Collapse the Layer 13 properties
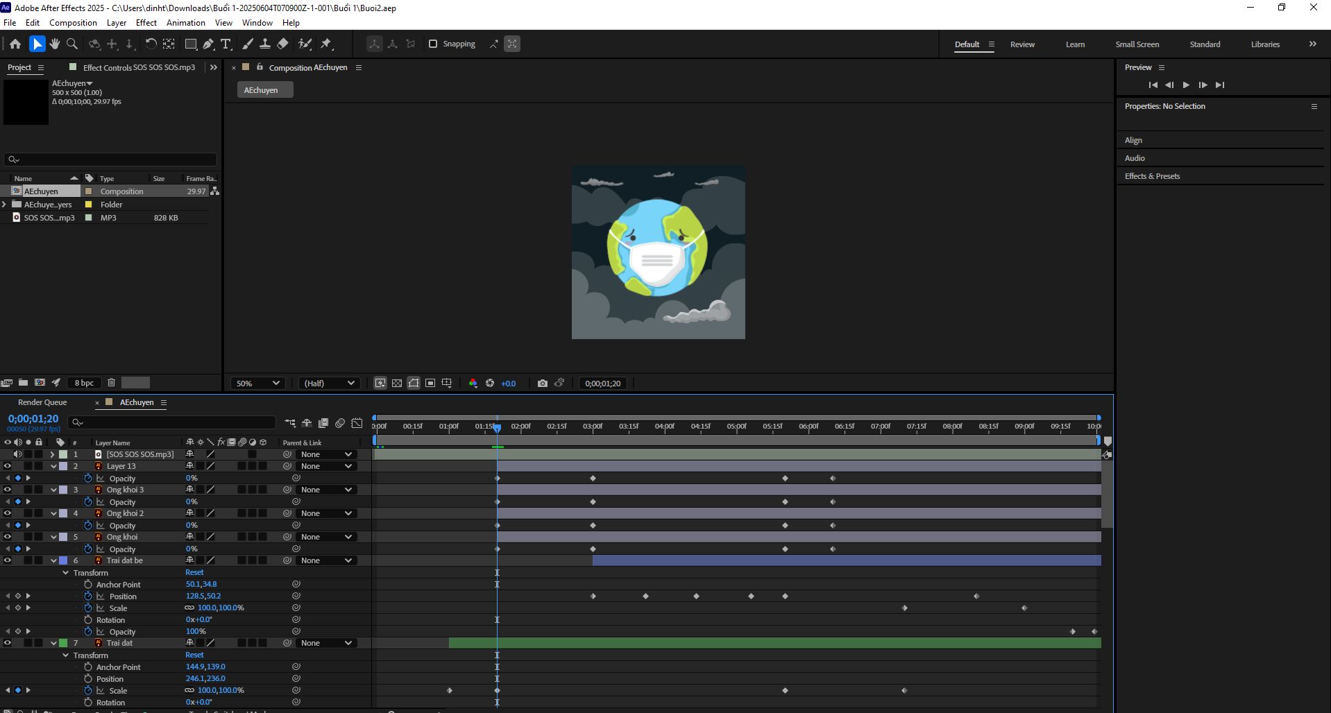1331x713 pixels. [x=53, y=466]
